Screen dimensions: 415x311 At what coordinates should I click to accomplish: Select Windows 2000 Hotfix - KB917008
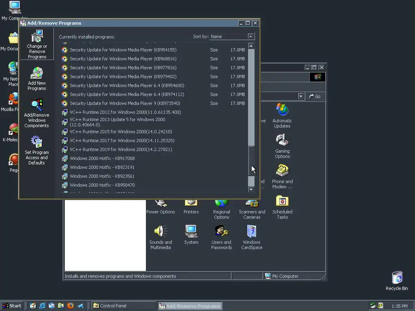point(154,158)
